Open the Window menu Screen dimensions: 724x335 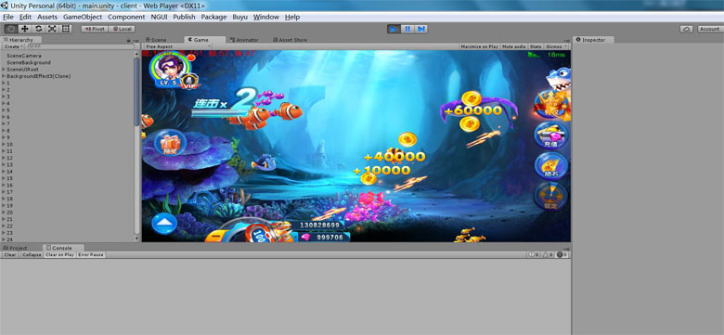(x=266, y=17)
